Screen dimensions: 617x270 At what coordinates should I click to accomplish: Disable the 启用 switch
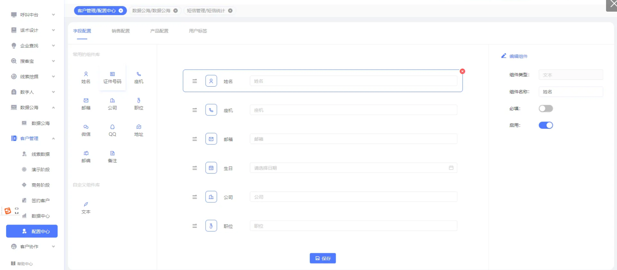coord(545,125)
